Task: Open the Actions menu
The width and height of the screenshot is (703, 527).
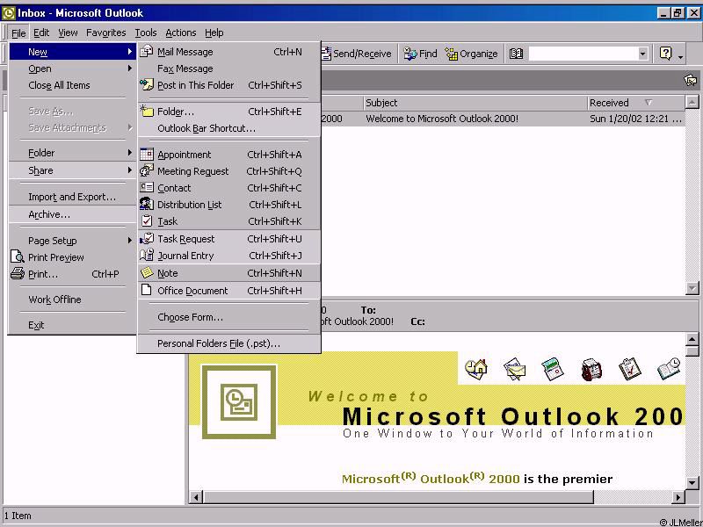Action: click(x=181, y=32)
